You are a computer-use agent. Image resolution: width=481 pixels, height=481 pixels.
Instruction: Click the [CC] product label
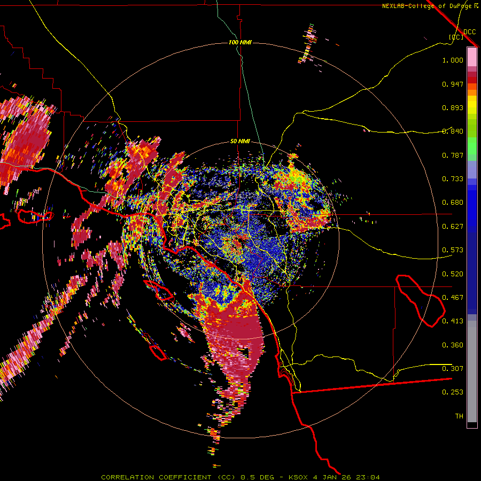tap(456, 37)
